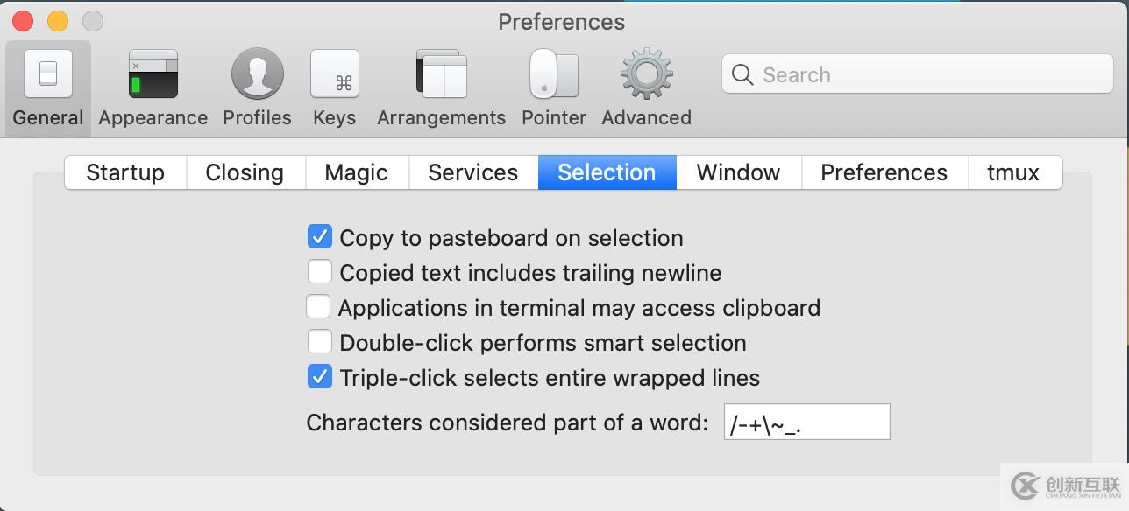Switch to the Startup tab
The image size is (1129, 511).
click(x=124, y=172)
